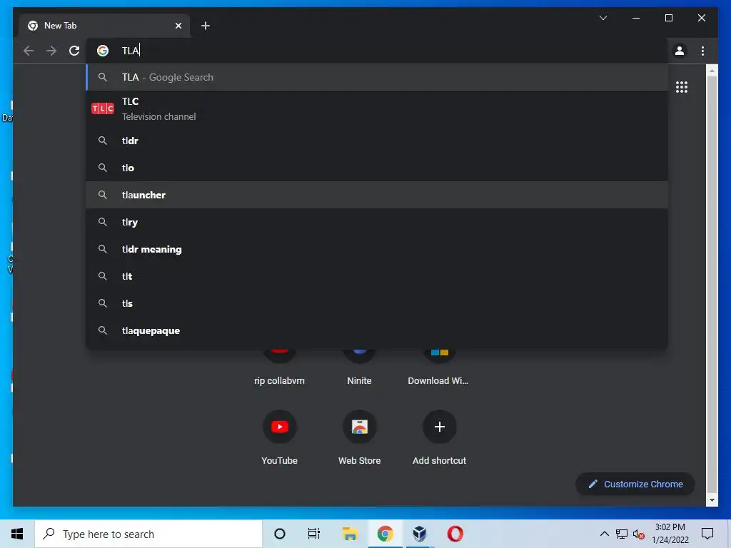Click the page scrollbar down arrow
This screenshot has height=548, width=731.
(712, 500)
